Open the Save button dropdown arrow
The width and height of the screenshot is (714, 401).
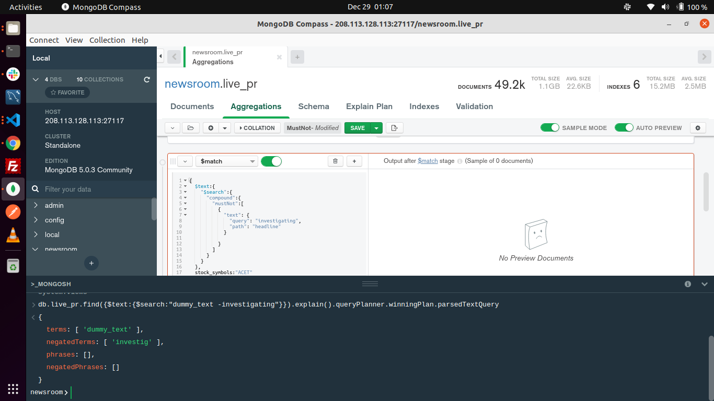pyautogui.click(x=376, y=128)
